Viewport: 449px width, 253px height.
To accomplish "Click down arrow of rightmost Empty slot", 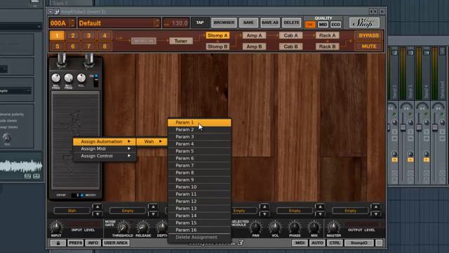I will (x=376, y=214).
